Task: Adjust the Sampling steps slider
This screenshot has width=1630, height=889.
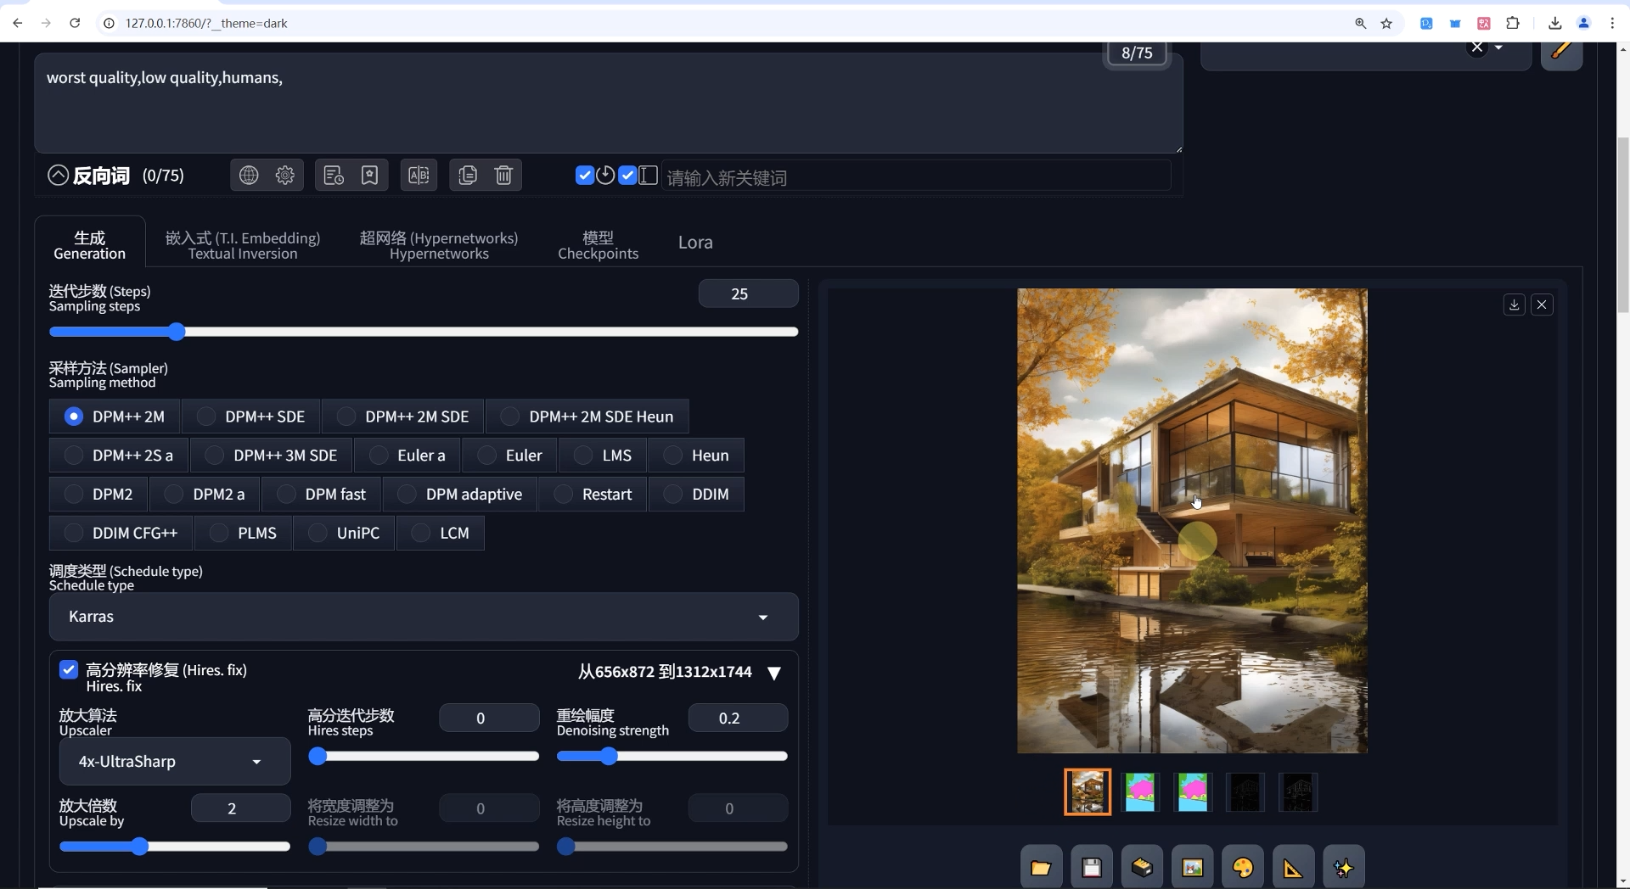Action: 424,332
